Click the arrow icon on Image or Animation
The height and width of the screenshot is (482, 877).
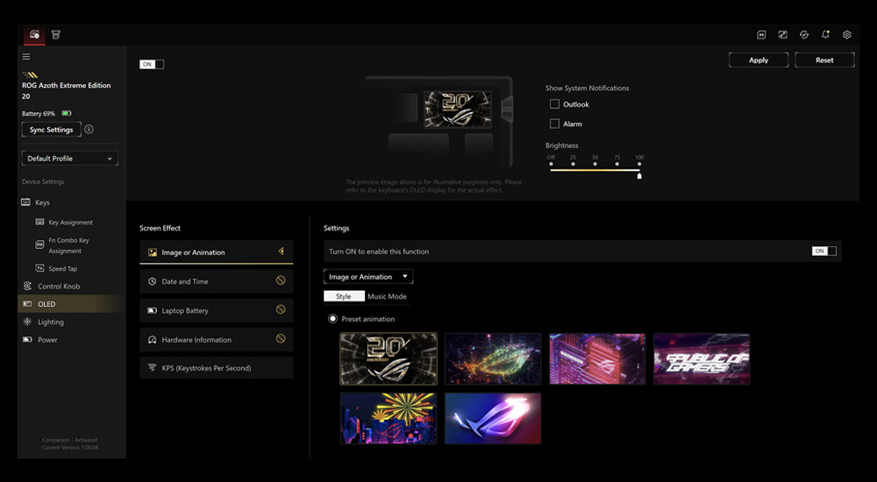[x=281, y=252]
